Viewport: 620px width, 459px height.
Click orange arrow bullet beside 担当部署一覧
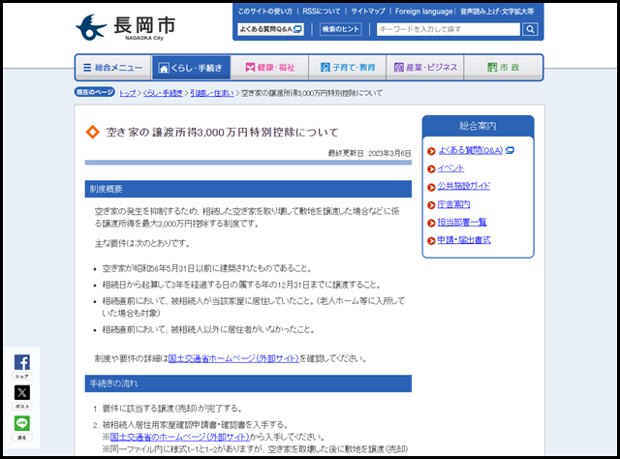coord(431,223)
